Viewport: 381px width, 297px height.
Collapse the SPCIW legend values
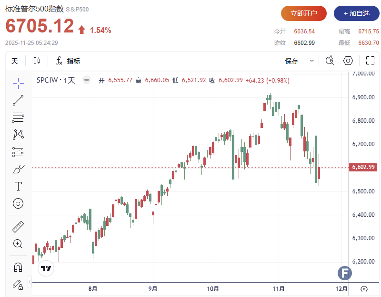click(86, 80)
